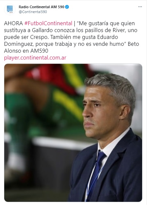Viewport: 147px width, 210px height.
Task: Open the #FutbolContinental hashtag
Action: (x=48, y=23)
